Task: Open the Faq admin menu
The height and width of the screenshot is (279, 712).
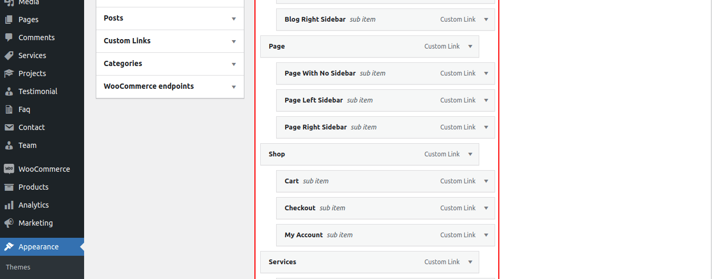Action: [x=24, y=109]
